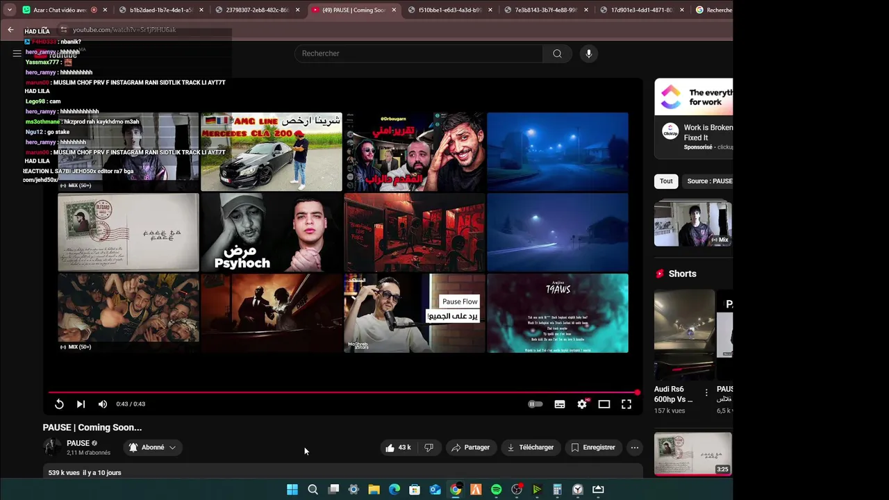Image resolution: width=889 pixels, height=500 pixels.
Task: Toggle the autoplay switch
Action: tap(535, 404)
